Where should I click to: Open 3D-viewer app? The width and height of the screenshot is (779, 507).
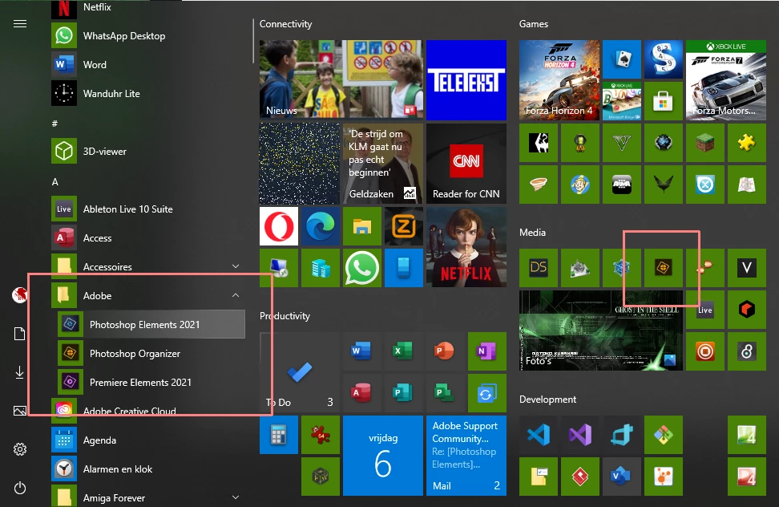[148, 151]
